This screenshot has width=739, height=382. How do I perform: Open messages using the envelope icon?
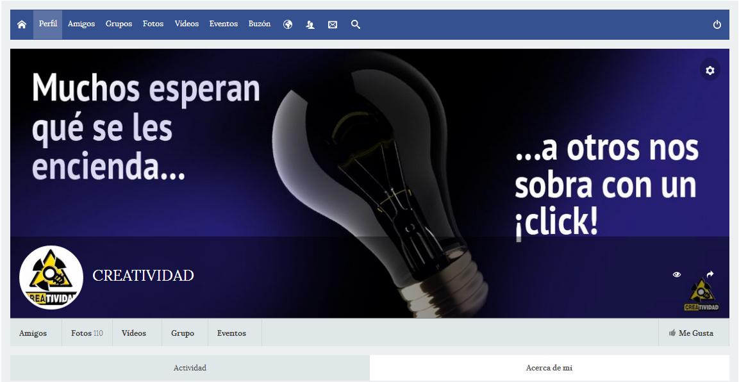(333, 24)
